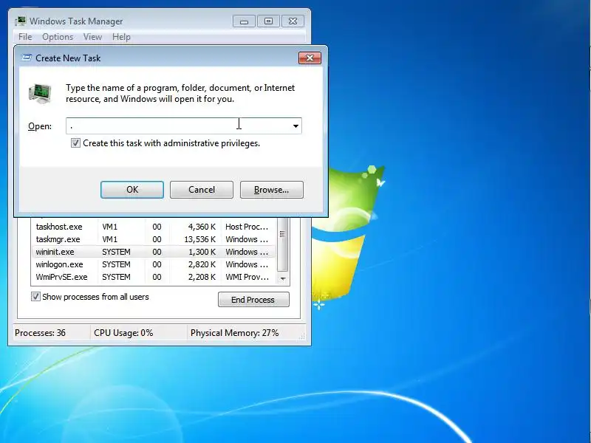Viewport: 591px width, 443px height.
Task: Click the 1,300 K memory value
Action: point(202,252)
